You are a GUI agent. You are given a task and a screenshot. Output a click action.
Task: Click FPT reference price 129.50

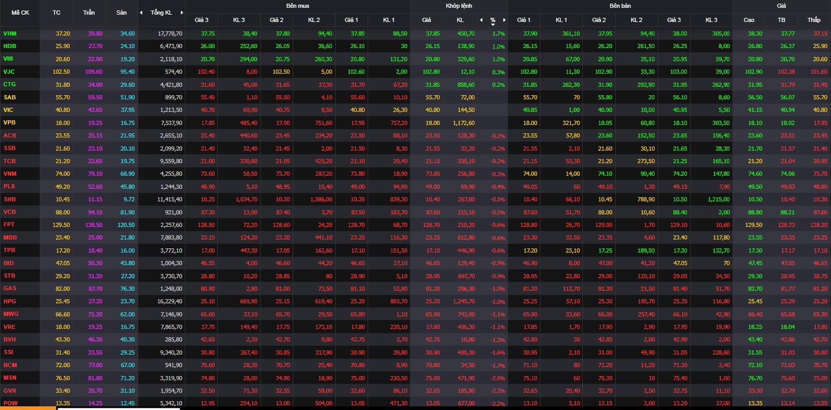[x=61, y=225]
